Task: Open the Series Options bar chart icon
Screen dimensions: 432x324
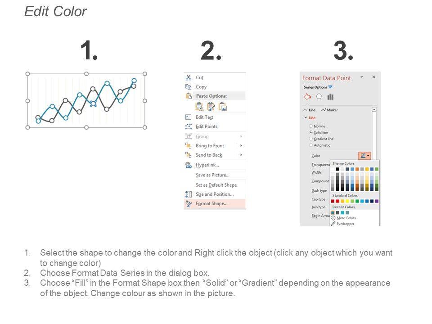Action: click(x=331, y=96)
